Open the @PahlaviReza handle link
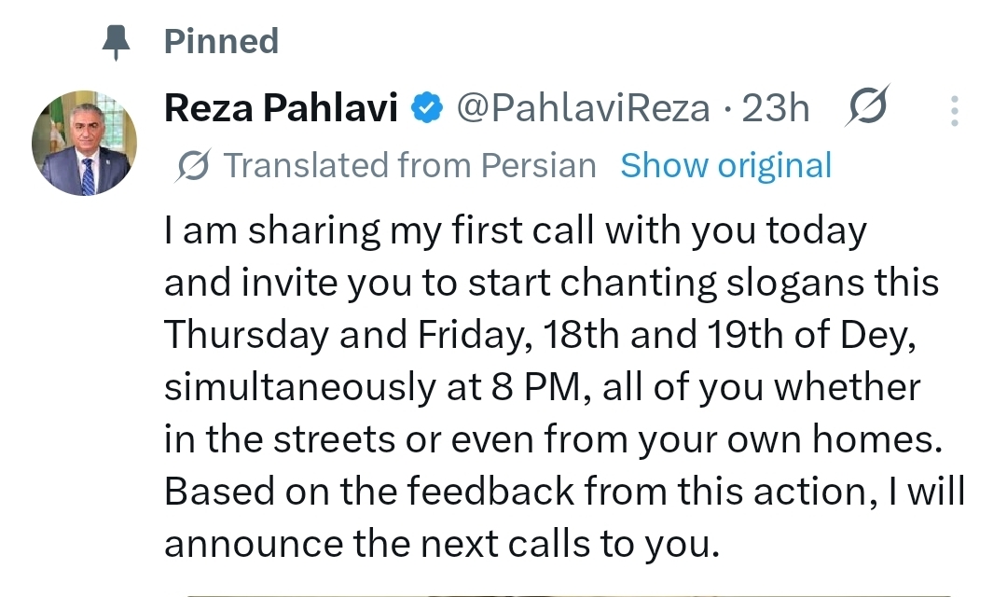Viewport: 1007px width, 597px height. (x=583, y=109)
